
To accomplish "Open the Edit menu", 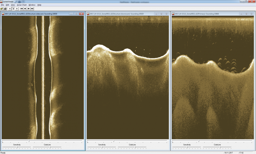I will pyautogui.click(x=7, y=5).
